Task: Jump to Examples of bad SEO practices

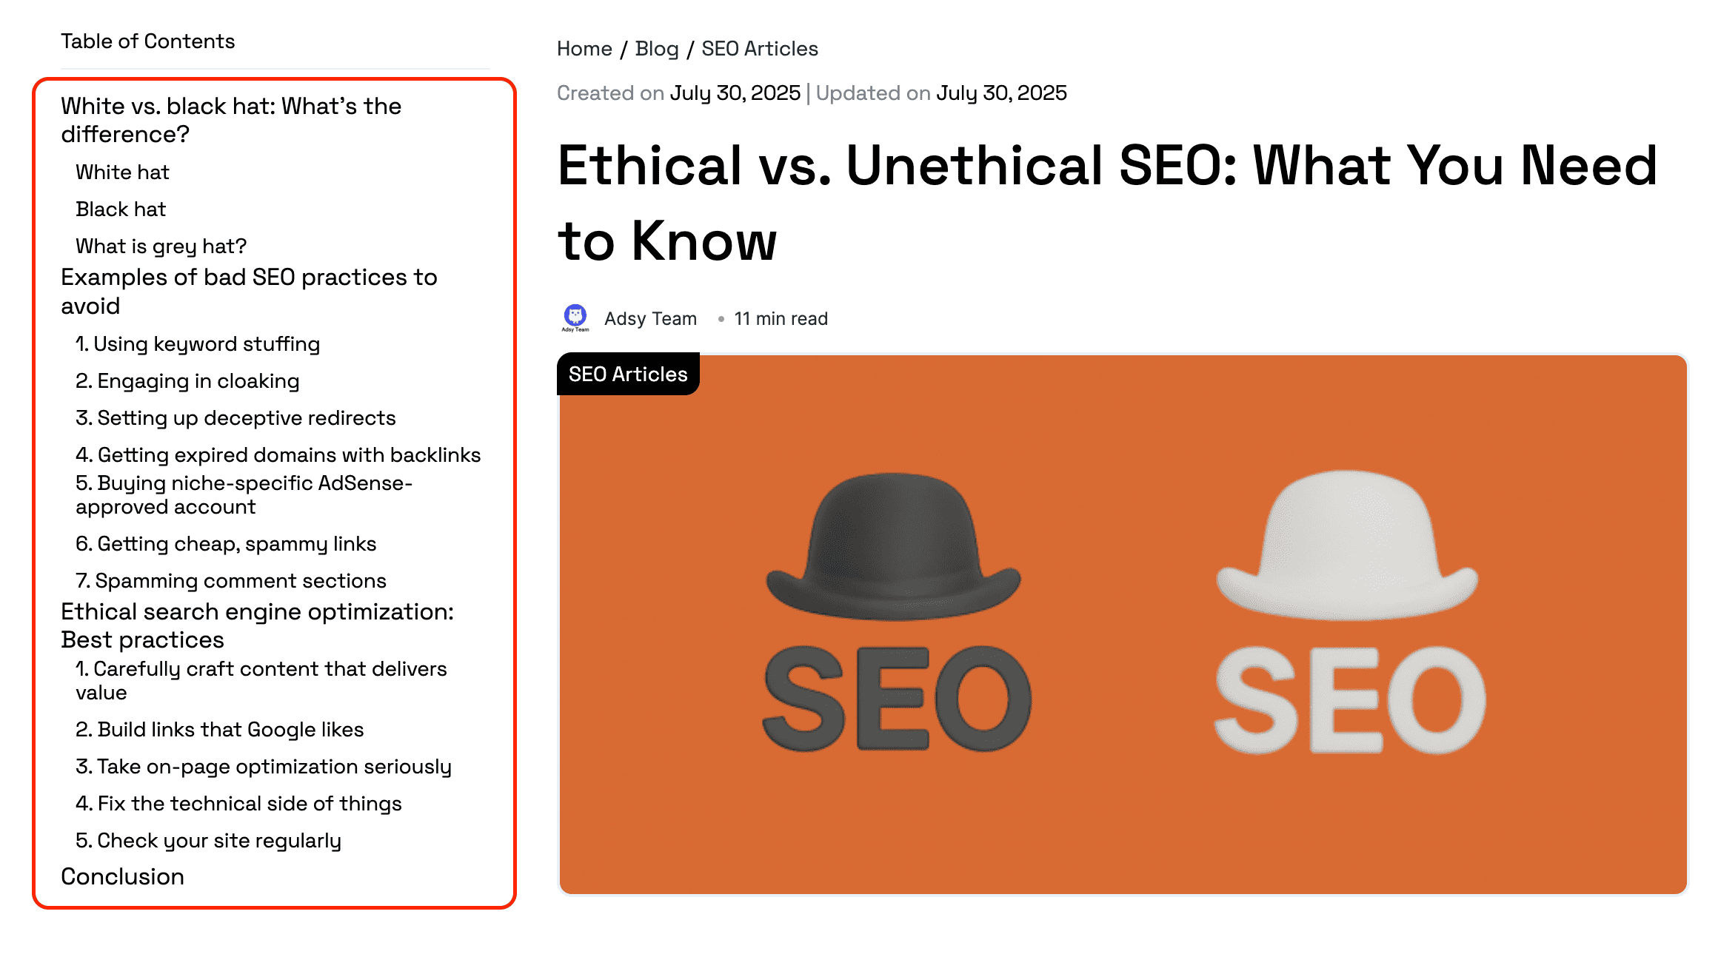Action: (x=249, y=292)
